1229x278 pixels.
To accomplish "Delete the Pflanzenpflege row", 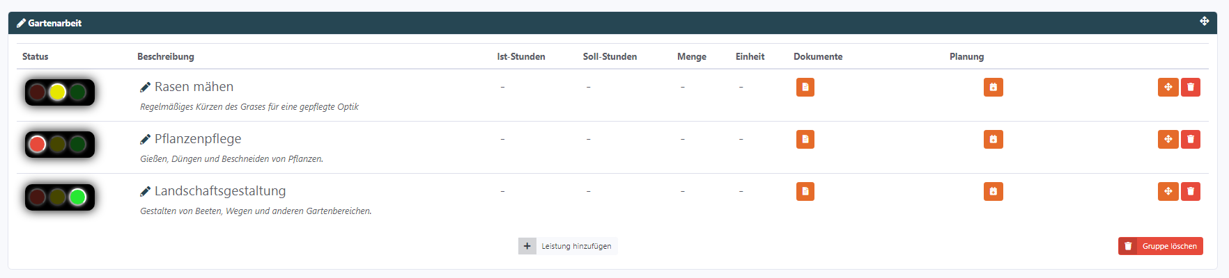I will pos(1191,139).
